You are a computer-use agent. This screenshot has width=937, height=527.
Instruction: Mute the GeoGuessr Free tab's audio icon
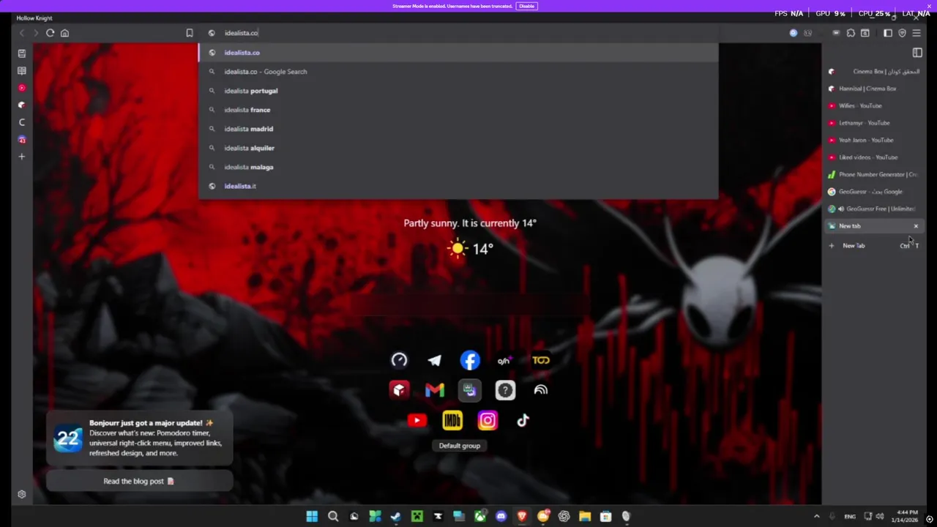tap(840, 209)
